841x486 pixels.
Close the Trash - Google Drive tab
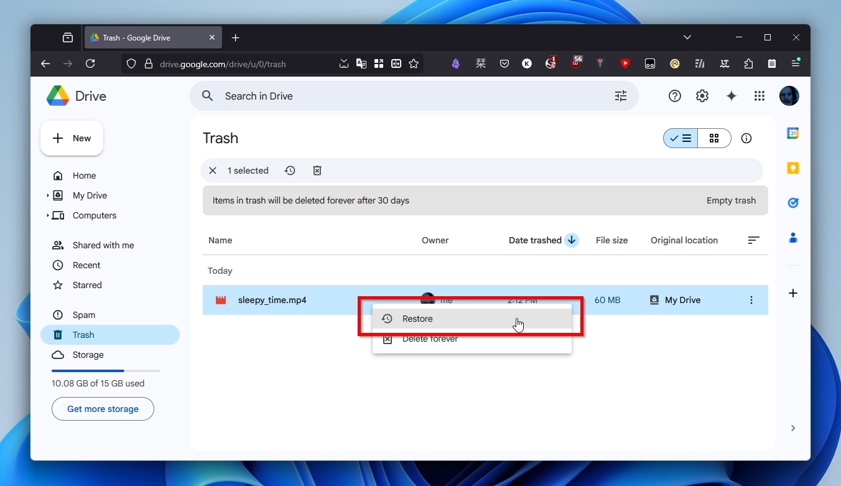(x=211, y=38)
